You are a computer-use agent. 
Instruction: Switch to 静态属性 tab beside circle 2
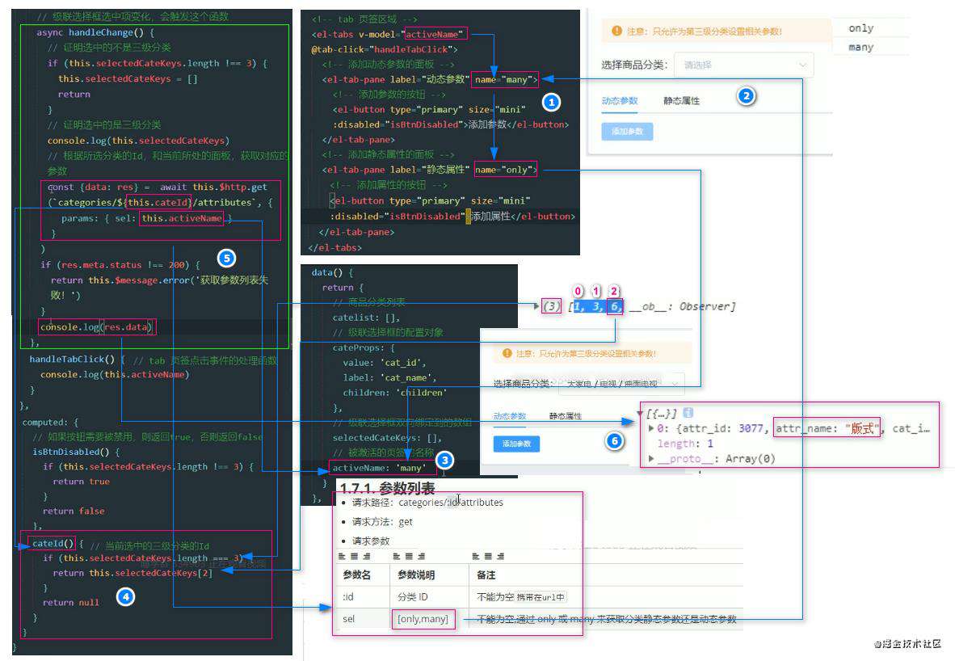tap(682, 101)
